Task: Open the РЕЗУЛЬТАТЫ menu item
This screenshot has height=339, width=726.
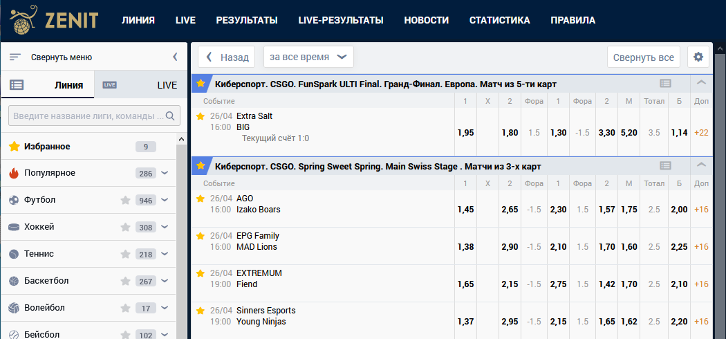Action: [x=247, y=20]
